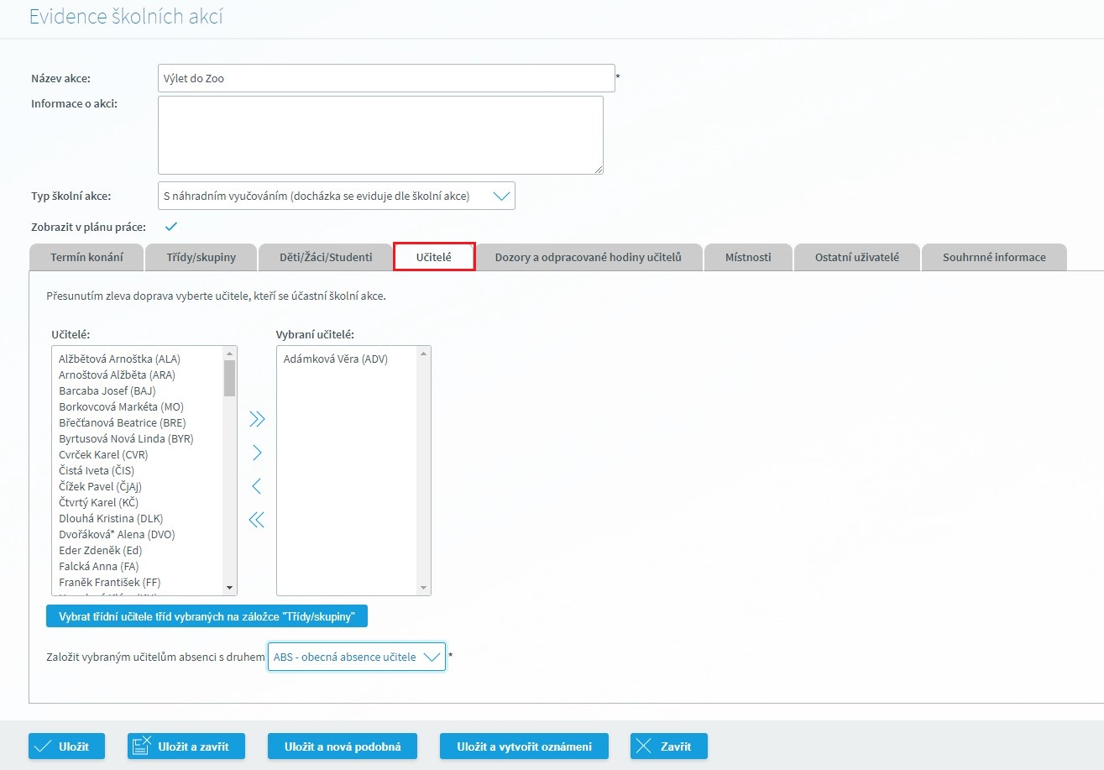Click the Informace o akci text area

click(380, 135)
